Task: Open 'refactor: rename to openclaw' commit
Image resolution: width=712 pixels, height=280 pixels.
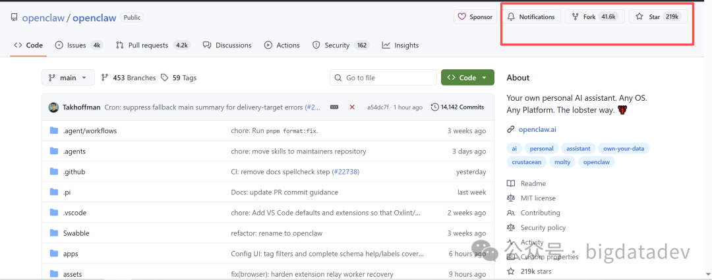Action: pos(276,233)
